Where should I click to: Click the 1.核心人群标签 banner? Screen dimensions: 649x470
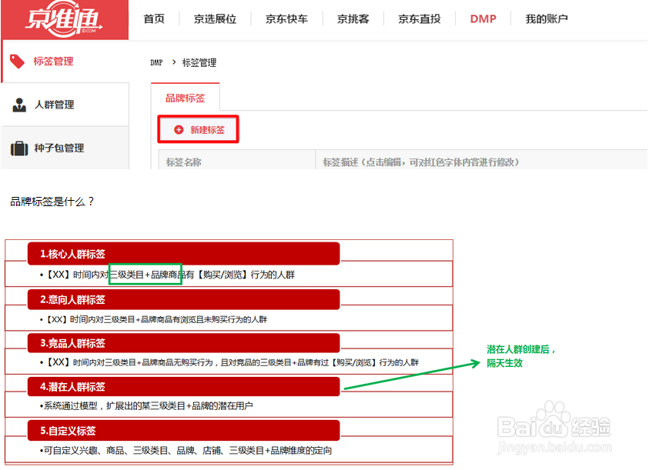tap(184, 254)
